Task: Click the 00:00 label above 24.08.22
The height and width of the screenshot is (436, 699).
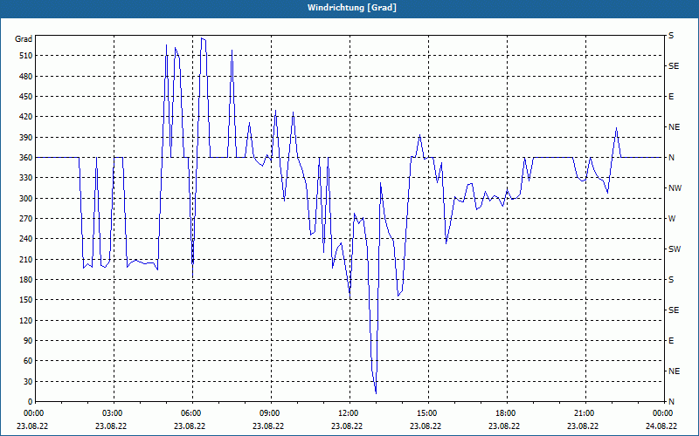Action: click(663, 413)
